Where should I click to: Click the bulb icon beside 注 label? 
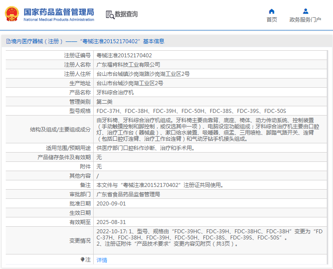82,260
